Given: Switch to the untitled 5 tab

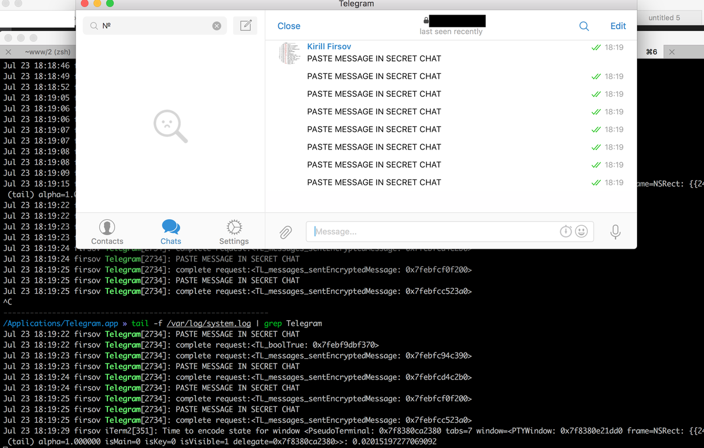Looking at the screenshot, I should click(664, 18).
